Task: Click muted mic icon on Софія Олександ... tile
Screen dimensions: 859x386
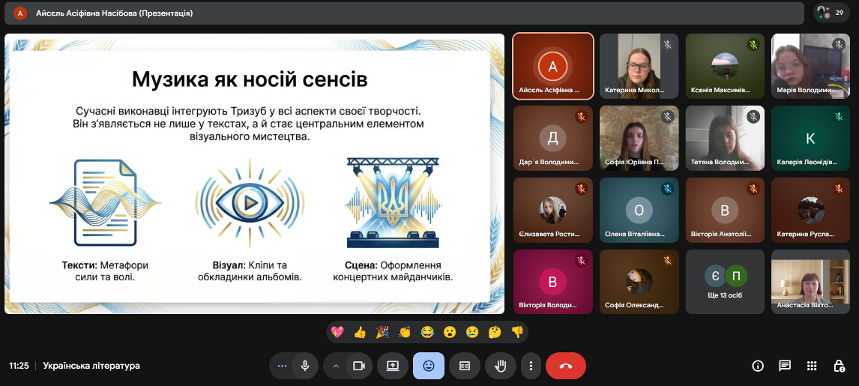Action: [667, 261]
